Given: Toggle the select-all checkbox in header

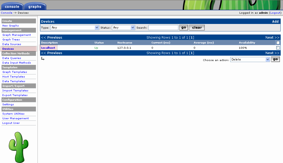Looking at the screenshot, I should coord(278,43).
